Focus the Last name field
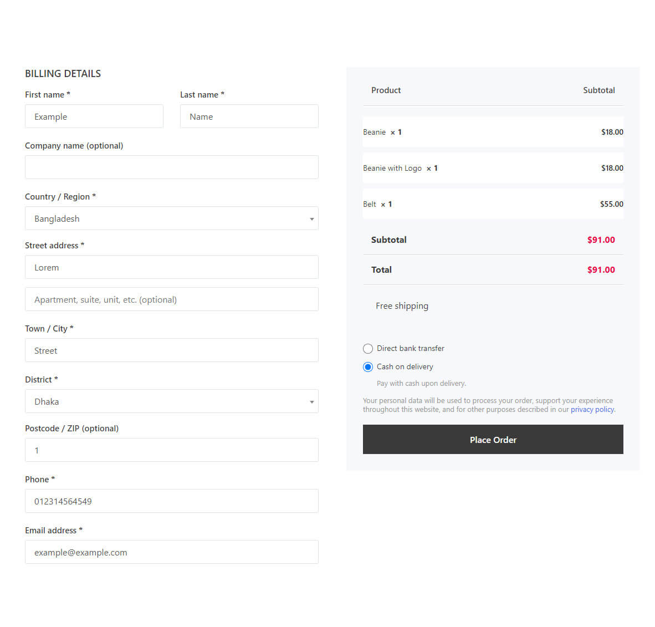Viewport: 655px width, 627px height. click(x=249, y=116)
